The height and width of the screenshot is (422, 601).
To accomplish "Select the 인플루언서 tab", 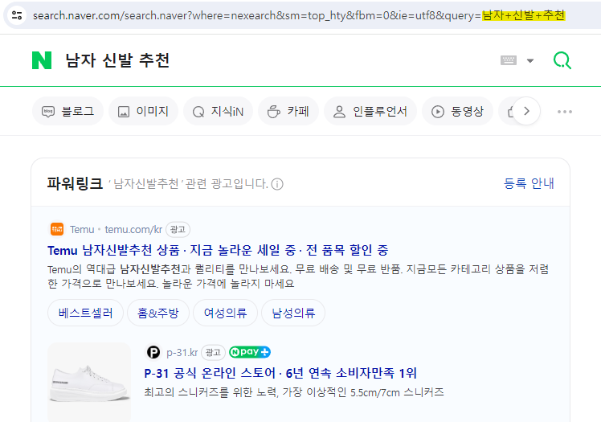I will 370,112.
